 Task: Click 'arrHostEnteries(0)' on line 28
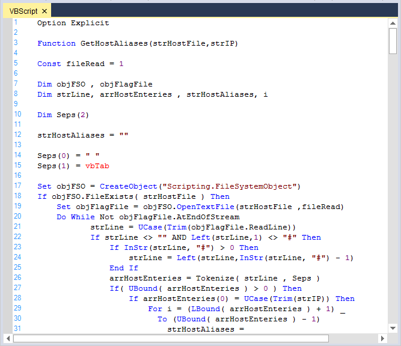tap(185, 299)
